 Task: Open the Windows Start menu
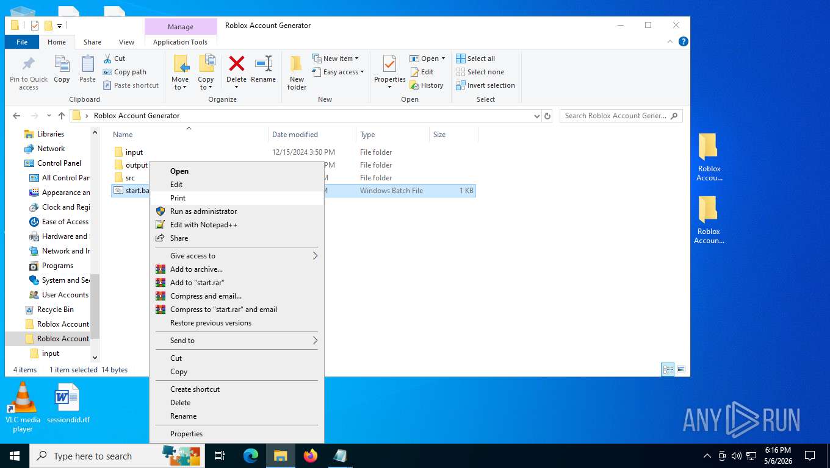pos(15,456)
